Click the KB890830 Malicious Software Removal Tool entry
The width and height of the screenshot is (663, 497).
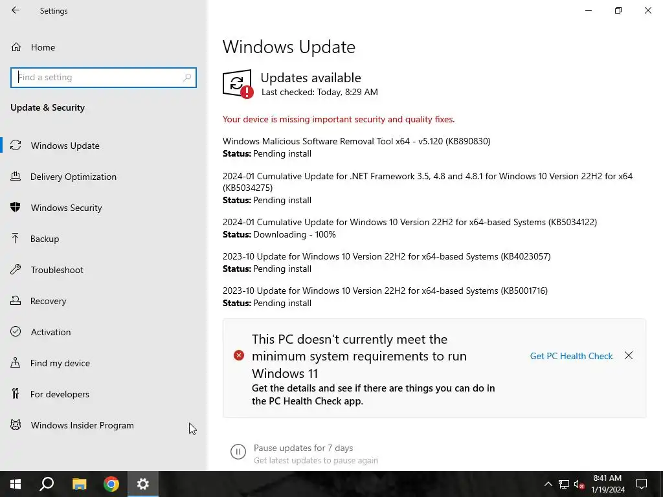point(357,141)
